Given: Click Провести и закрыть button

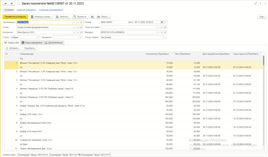Looking at the screenshot, I should (x=15, y=16).
